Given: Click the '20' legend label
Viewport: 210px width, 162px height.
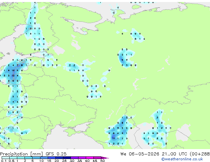Looking at the screenshot, I should coord(57,161).
